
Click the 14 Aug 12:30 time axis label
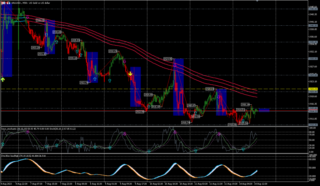pyautogui.click(x=260, y=183)
